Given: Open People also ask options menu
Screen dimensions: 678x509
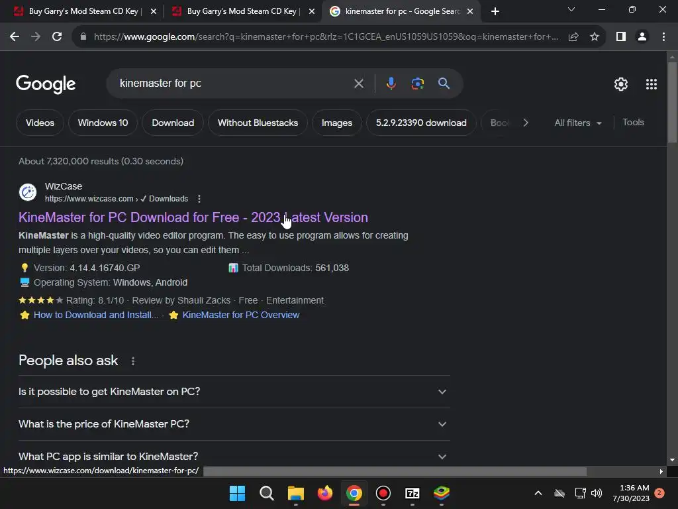Looking at the screenshot, I should coord(133,361).
